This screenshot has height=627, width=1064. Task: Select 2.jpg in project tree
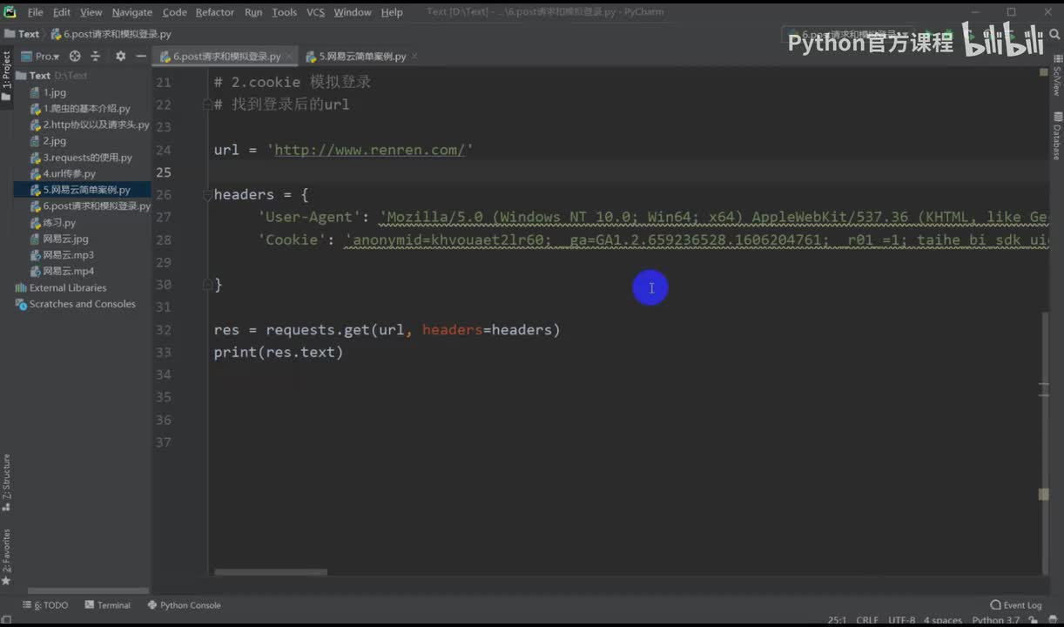point(54,141)
